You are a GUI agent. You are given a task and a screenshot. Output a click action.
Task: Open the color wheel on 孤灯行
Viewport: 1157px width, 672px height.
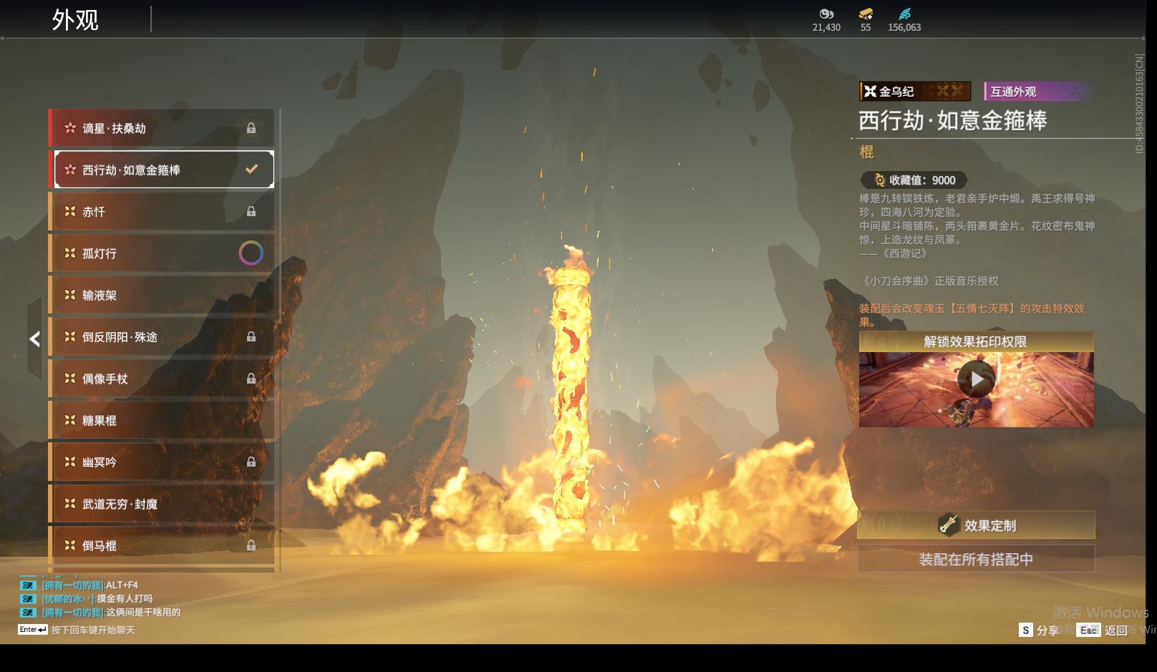[251, 253]
